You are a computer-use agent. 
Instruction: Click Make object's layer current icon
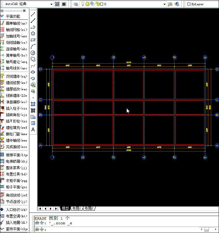(170, 4)
